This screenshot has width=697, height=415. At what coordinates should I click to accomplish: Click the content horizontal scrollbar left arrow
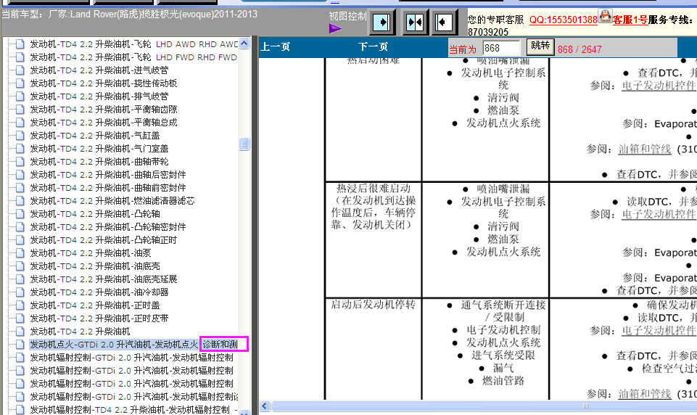[x=265, y=406]
